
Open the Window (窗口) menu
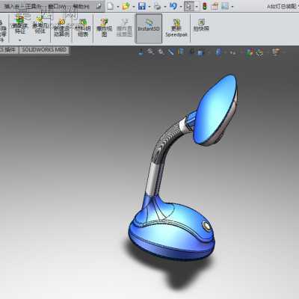point(58,6)
